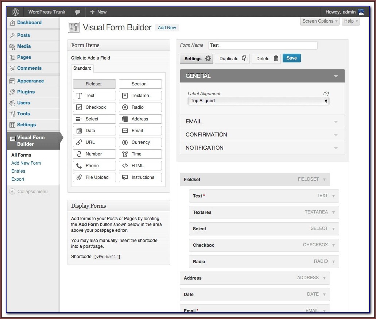The width and height of the screenshot is (376, 319).
Task: Click the trash icon on Delete button
Action: (x=276, y=59)
